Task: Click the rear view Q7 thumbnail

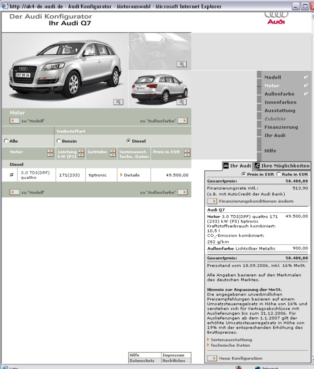Action: point(160,89)
